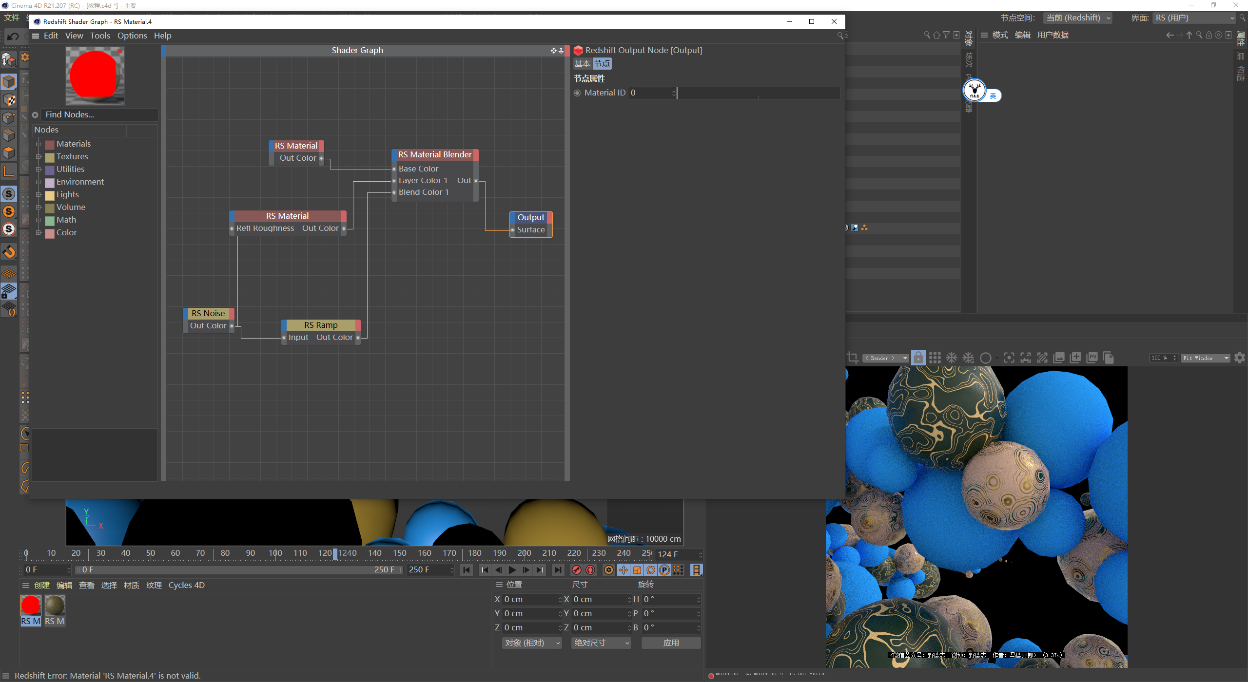This screenshot has height=682, width=1248.
Task: Select RS Noise node
Action: [x=208, y=313]
